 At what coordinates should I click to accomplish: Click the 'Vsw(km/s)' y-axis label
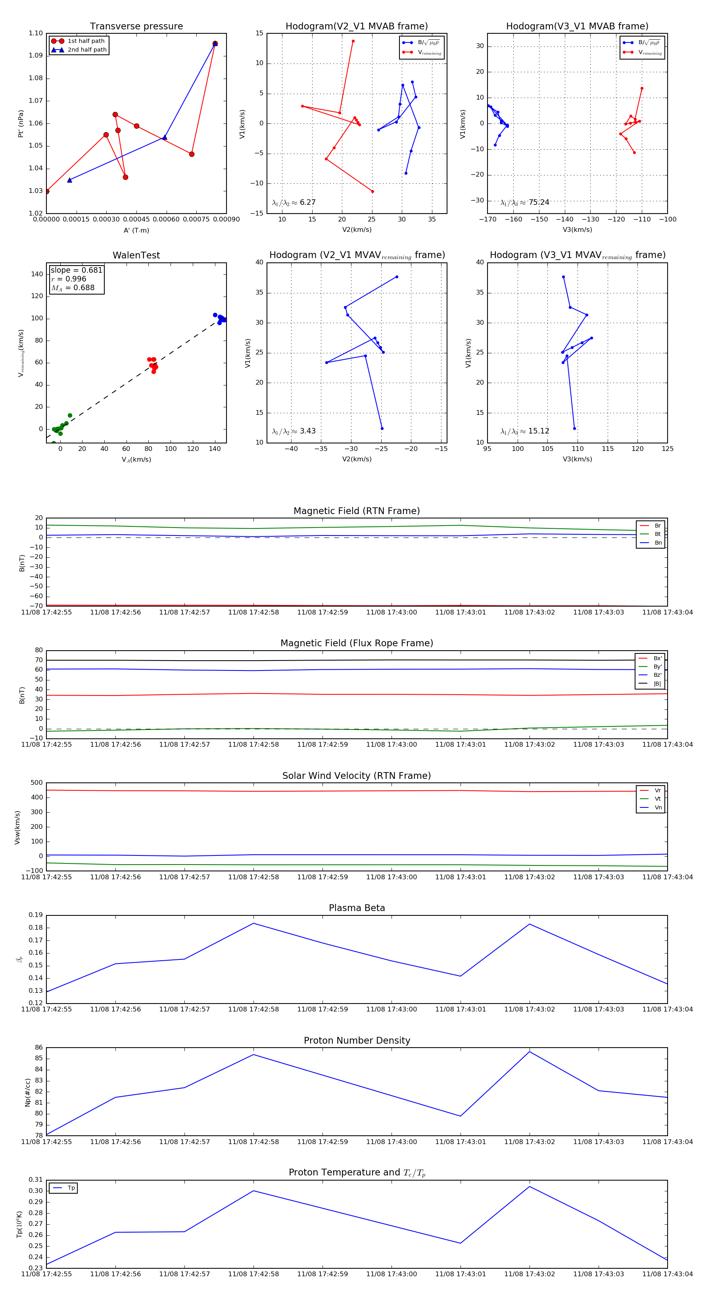(x=17, y=827)
